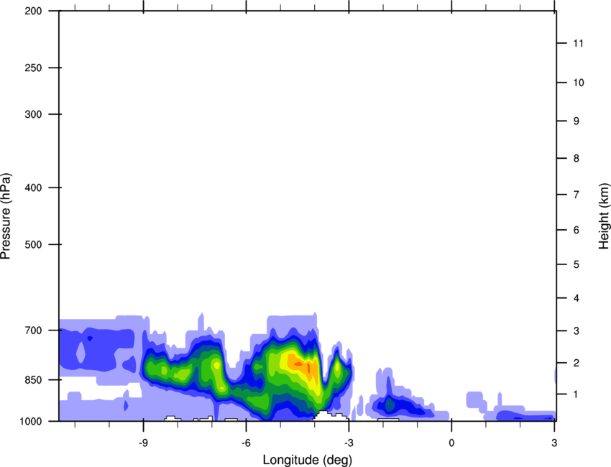Image resolution: width=611 pixels, height=467 pixels.
Task: Click the 7 km height tick label
Action: tap(576, 195)
